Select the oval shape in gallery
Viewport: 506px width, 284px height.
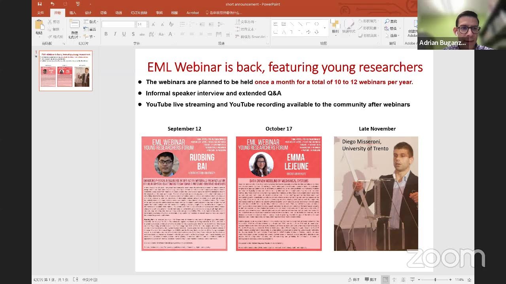(317, 24)
